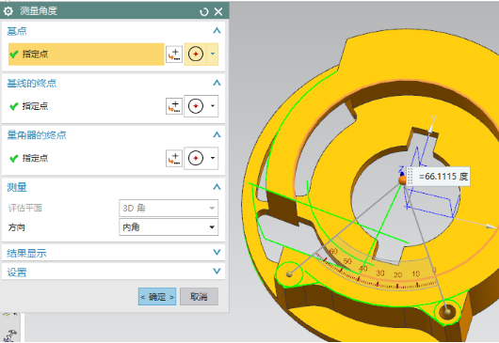
Task: Collapse the 测量 section
Action: click(x=217, y=187)
